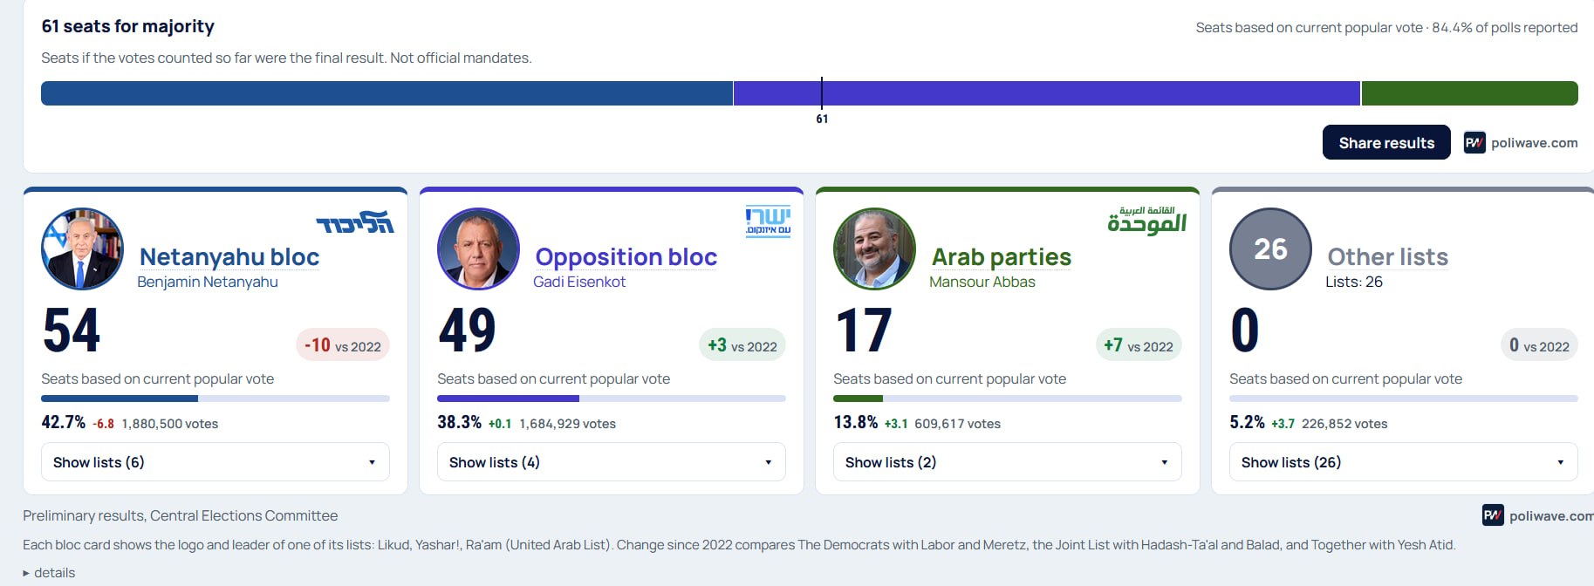Click Mansour Abbas's portrait photo
Image resolution: width=1594 pixels, height=586 pixels.
(874, 249)
